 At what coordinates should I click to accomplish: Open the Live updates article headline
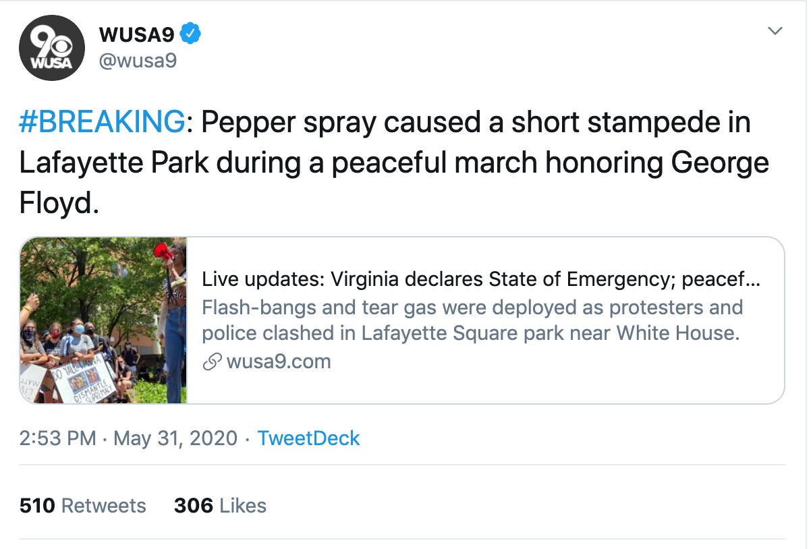481,279
